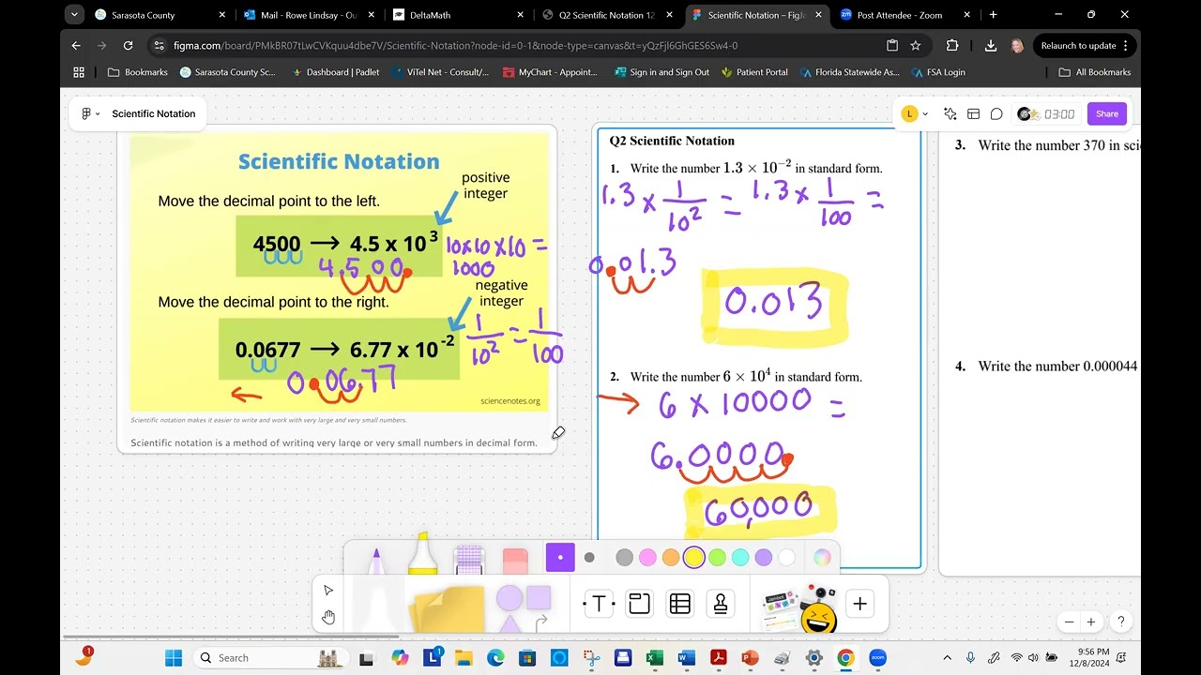Zoom in with the plus button
This screenshot has width=1201, height=675.
[1091, 622]
